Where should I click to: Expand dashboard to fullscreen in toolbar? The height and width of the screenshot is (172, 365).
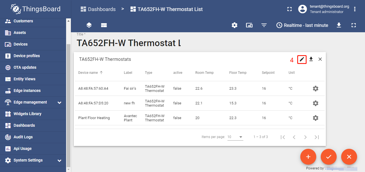click(353, 25)
